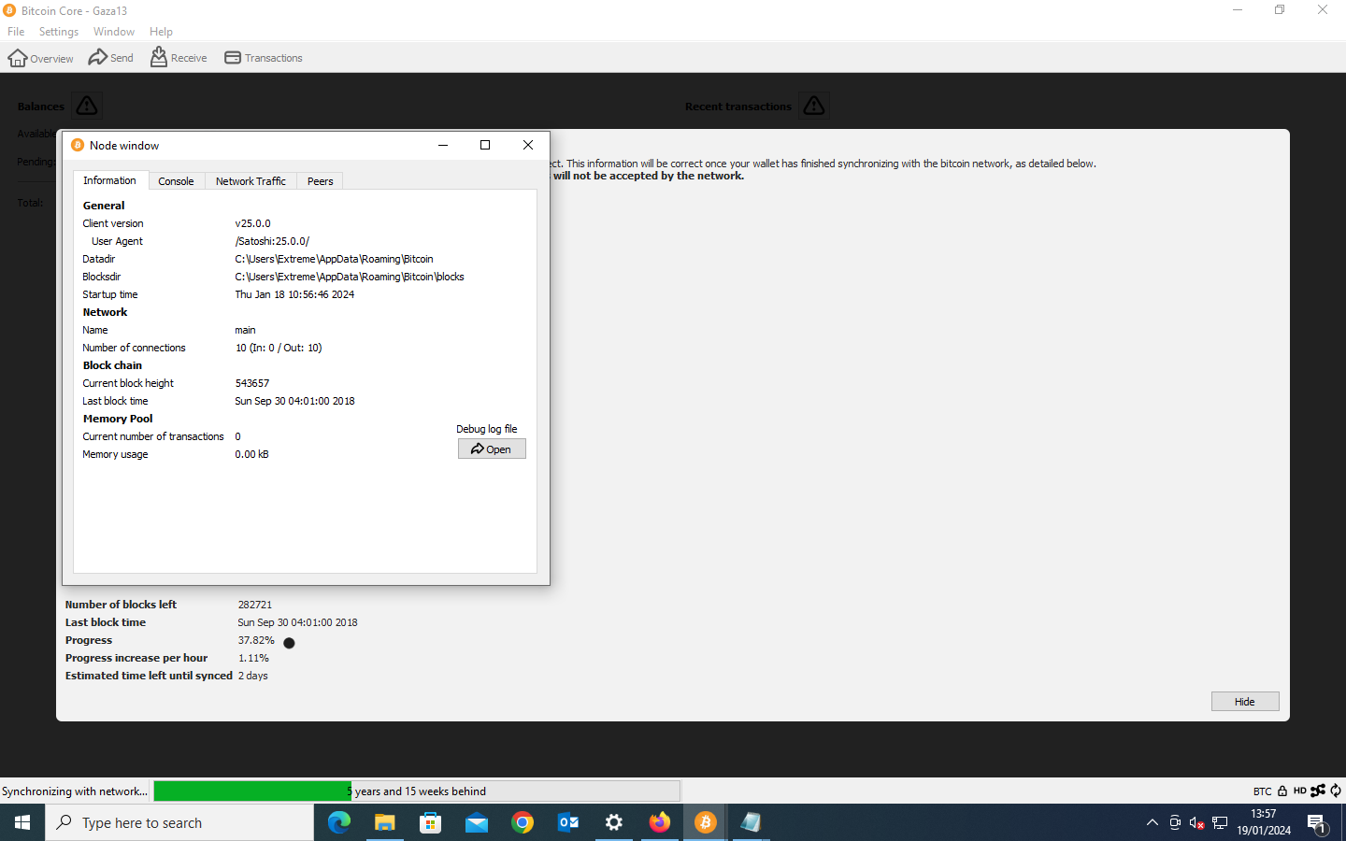Click the network tray icon
Viewport: 1346px width, 841px height.
pos(1220,822)
